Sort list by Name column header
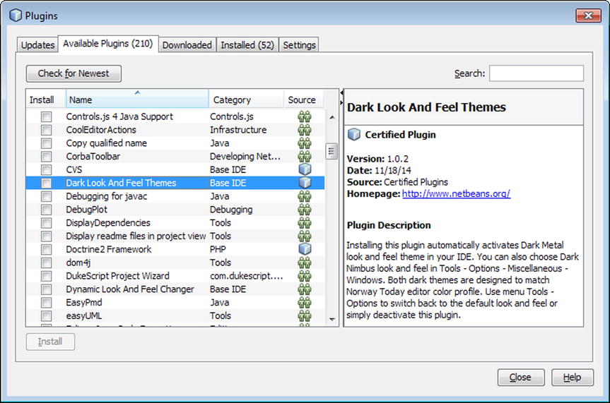 point(137,100)
